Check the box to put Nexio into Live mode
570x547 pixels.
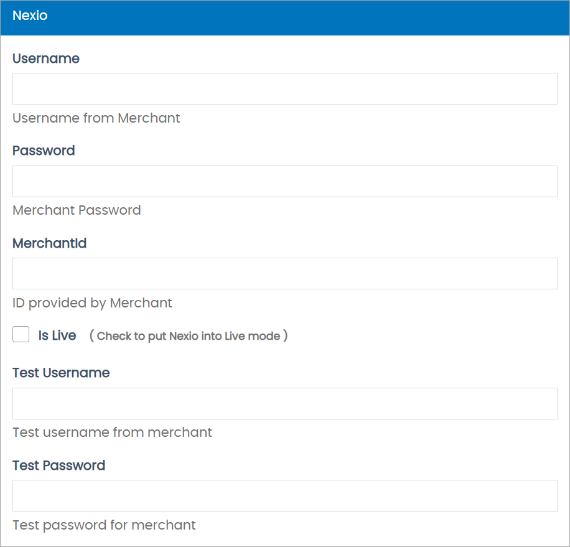click(21, 334)
